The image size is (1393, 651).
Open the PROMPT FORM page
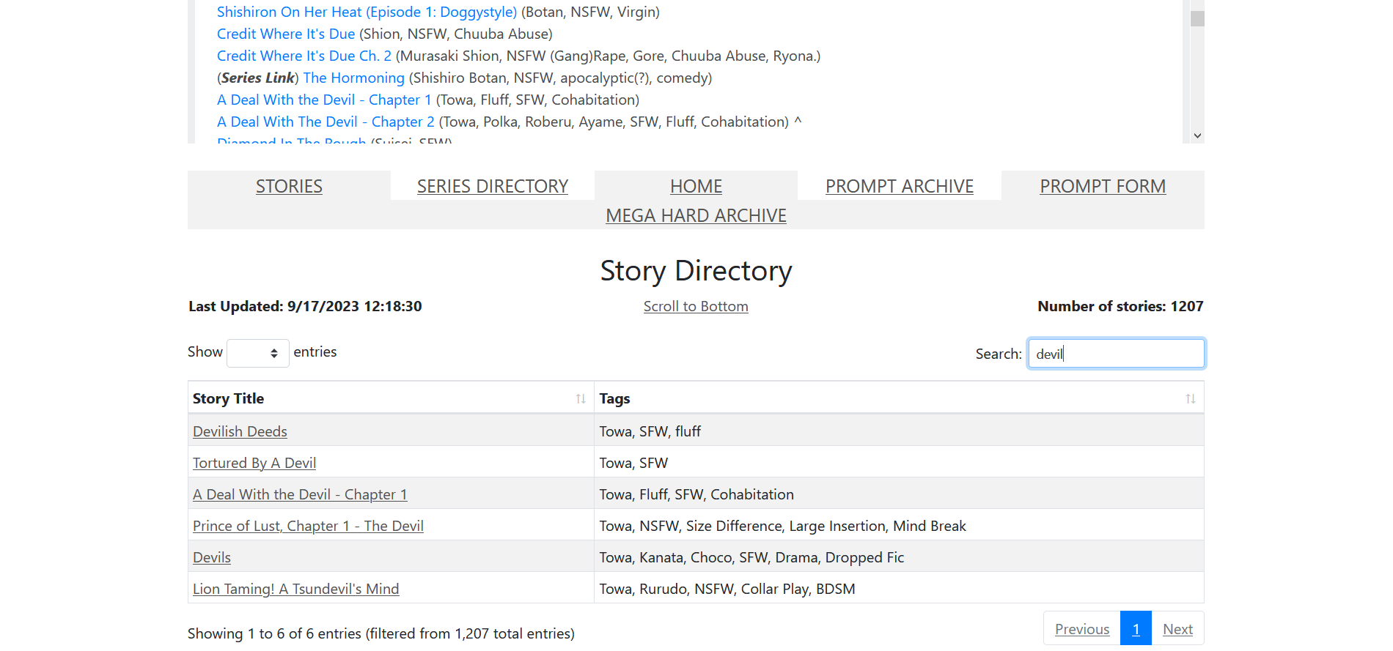(1102, 187)
